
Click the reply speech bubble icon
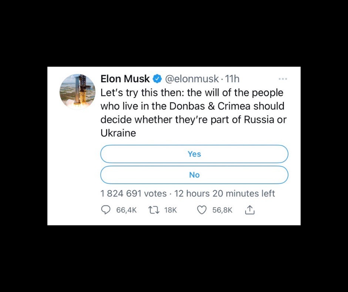(106, 210)
